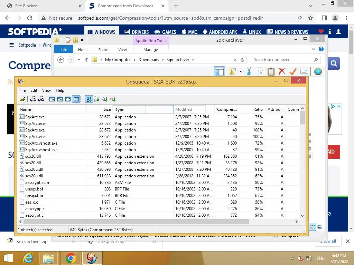Screen dimensions: 354x265
Task: Click the Modified column header
Action: click(194, 109)
